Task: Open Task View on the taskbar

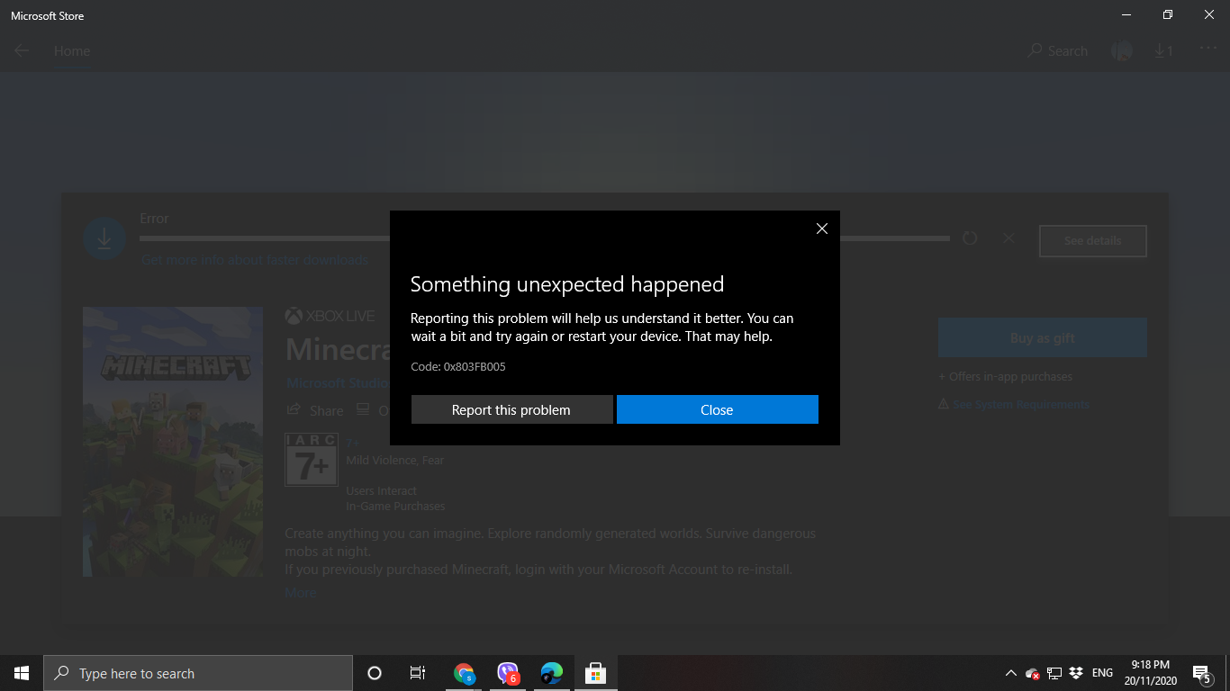Action: 418,673
